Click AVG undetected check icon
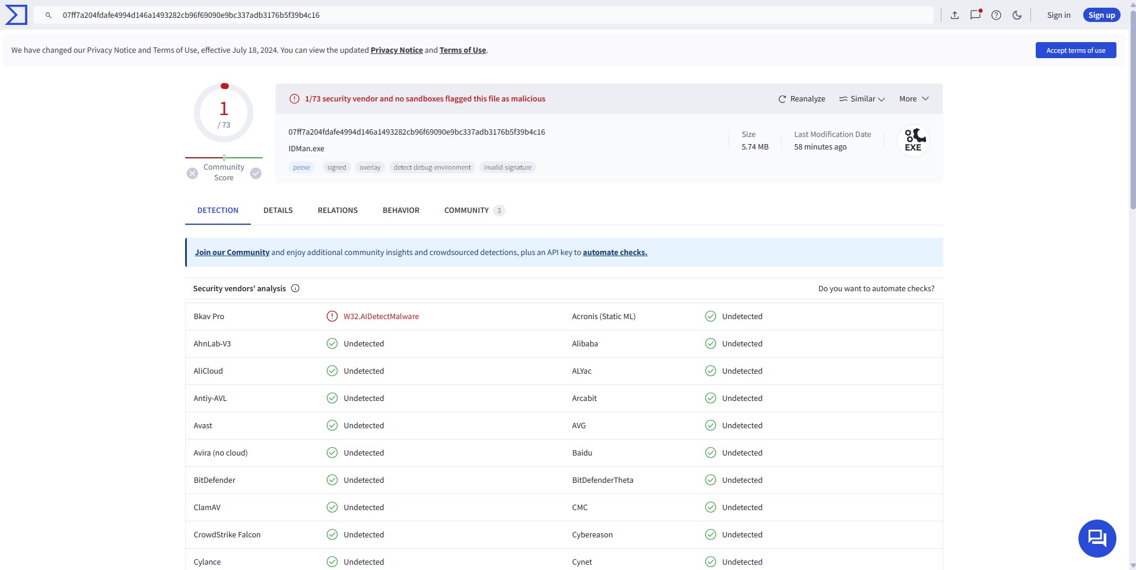This screenshot has height=570, width=1136. (x=711, y=425)
